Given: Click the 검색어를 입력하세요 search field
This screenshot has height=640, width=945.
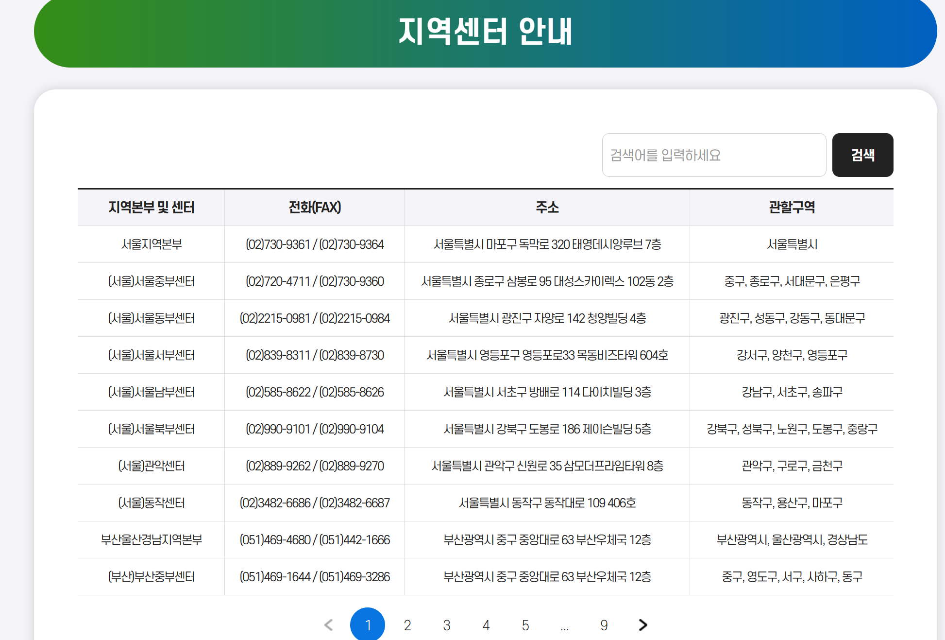Looking at the screenshot, I should tap(714, 155).
